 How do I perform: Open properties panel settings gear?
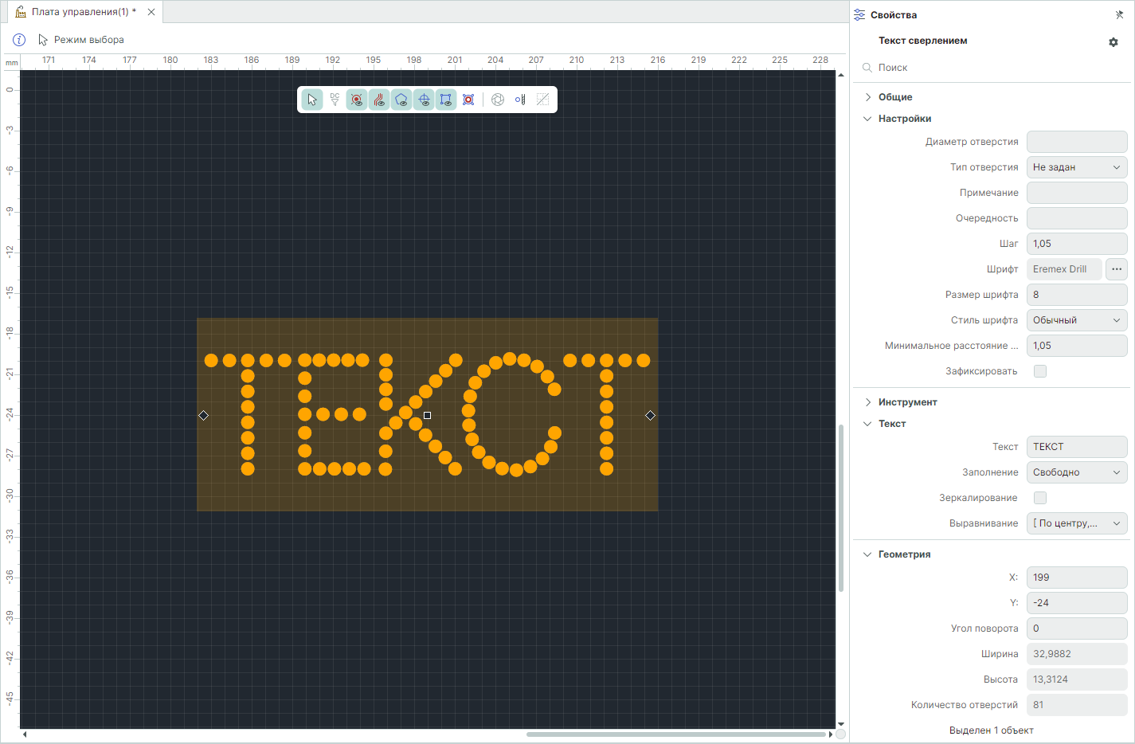[x=1113, y=42]
